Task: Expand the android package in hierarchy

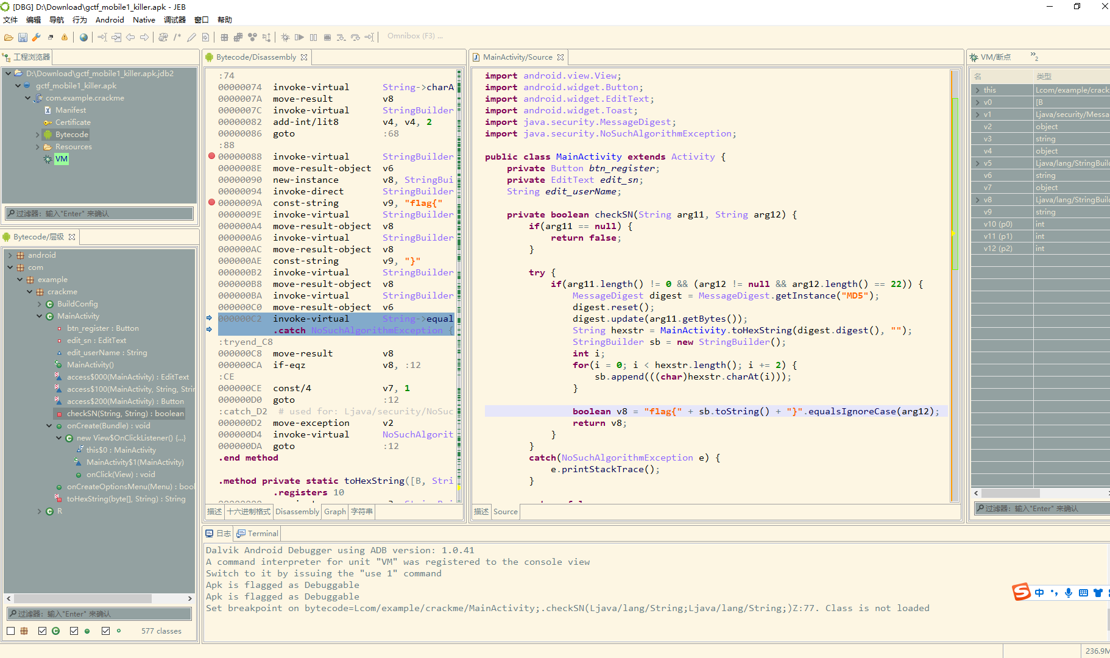Action: (x=10, y=255)
